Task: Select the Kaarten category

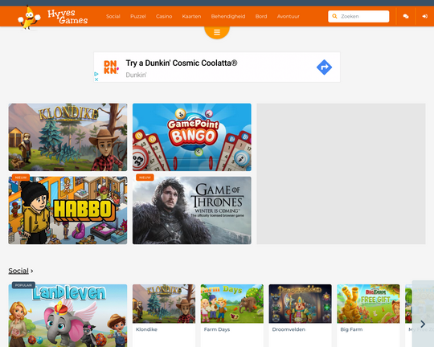Action: click(191, 16)
